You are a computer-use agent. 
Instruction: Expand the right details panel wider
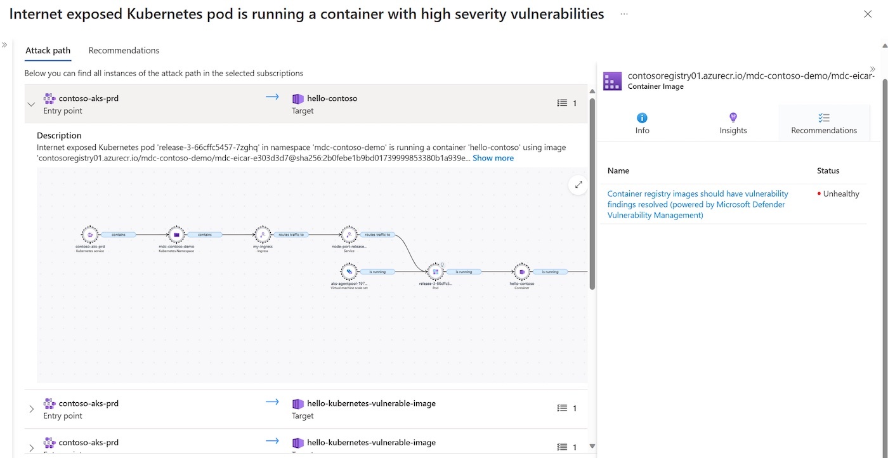click(x=873, y=69)
